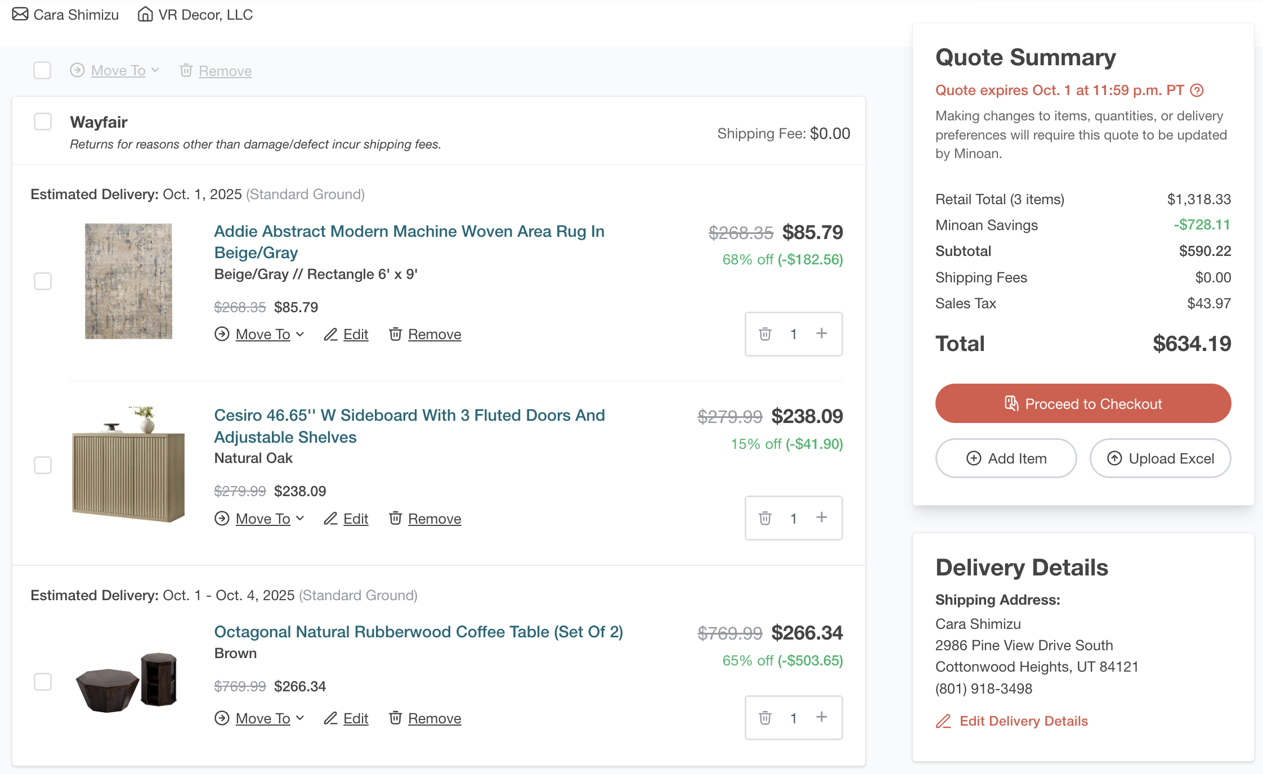Click the Add Item button
Viewport: 1263px width, 774px height.
pos(1006,458)
